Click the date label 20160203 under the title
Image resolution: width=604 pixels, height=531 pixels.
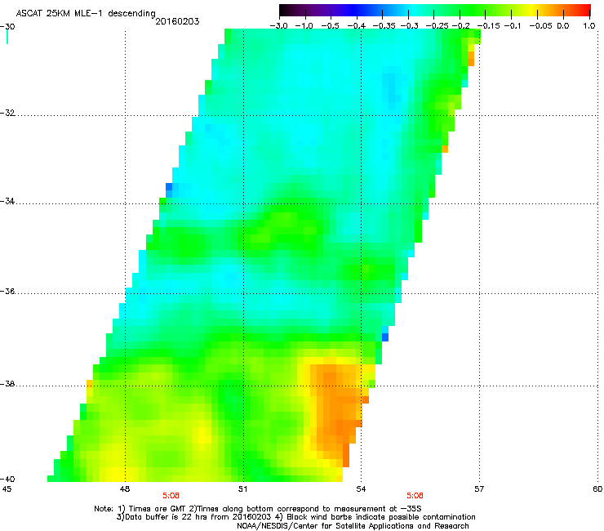coord(177,21)
